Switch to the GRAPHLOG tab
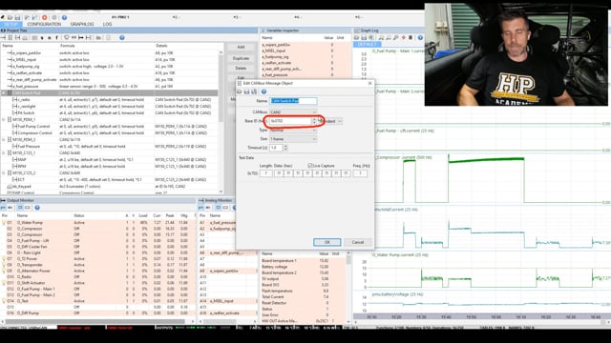 tap(82, 24)
